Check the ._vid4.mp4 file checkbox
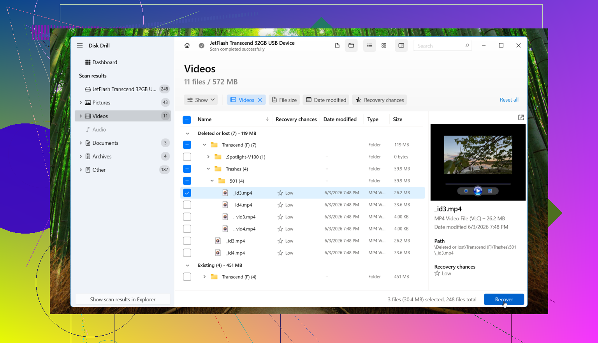Screen dimensions: 598x343 187,229
